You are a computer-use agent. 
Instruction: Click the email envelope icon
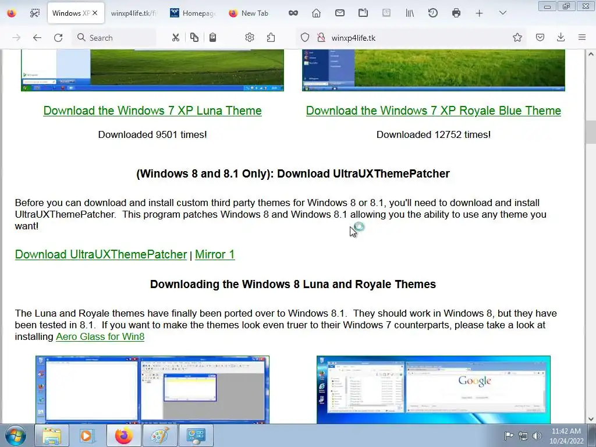(340, 13)
